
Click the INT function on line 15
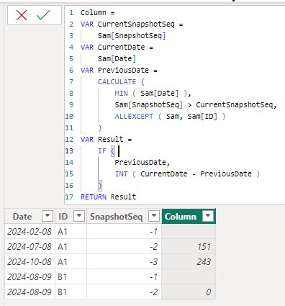click(x=121, y=174)
